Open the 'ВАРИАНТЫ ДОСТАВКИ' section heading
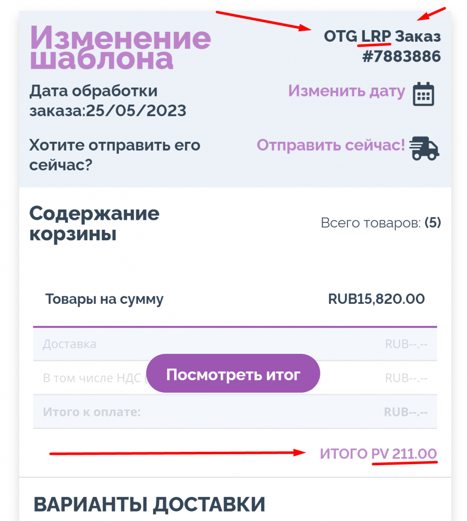Image resolution: width=467 pixels, height=521 pixels. (150, 504)
